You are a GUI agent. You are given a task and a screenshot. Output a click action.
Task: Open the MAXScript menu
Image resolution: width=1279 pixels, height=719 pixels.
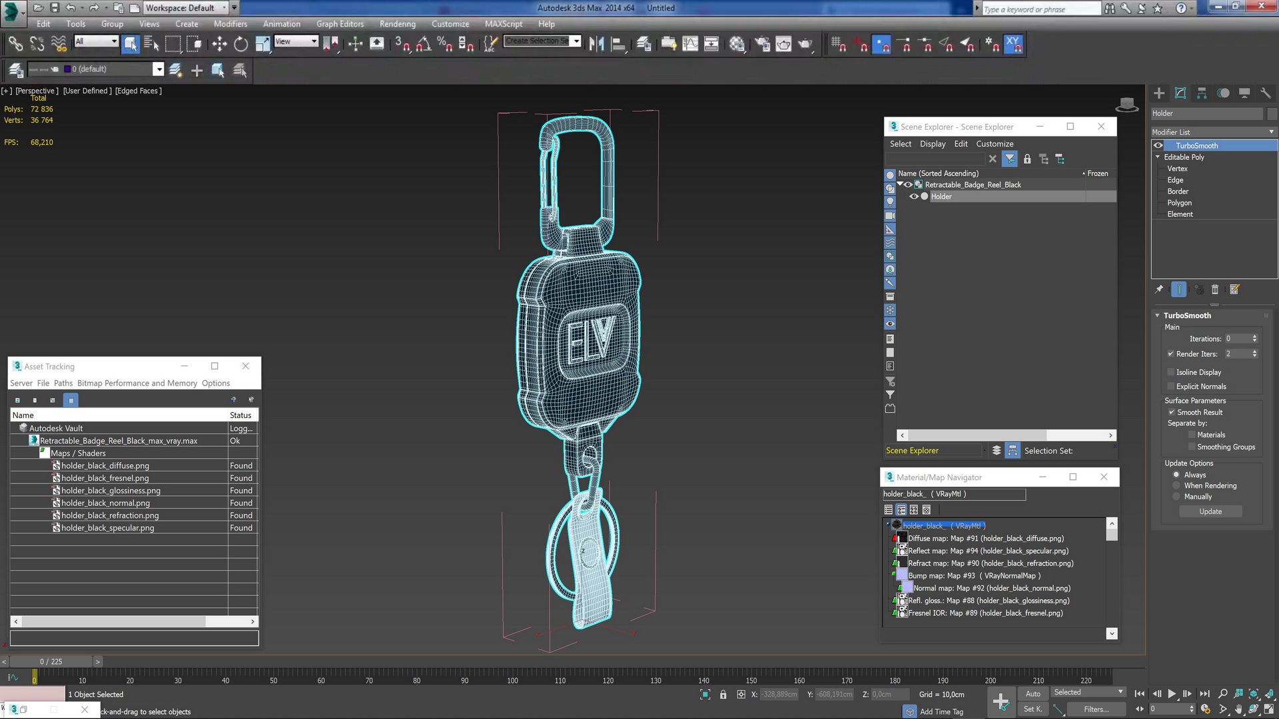coord(504,24)
